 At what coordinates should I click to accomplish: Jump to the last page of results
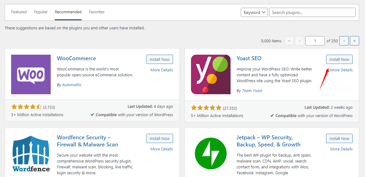[354, 41]
